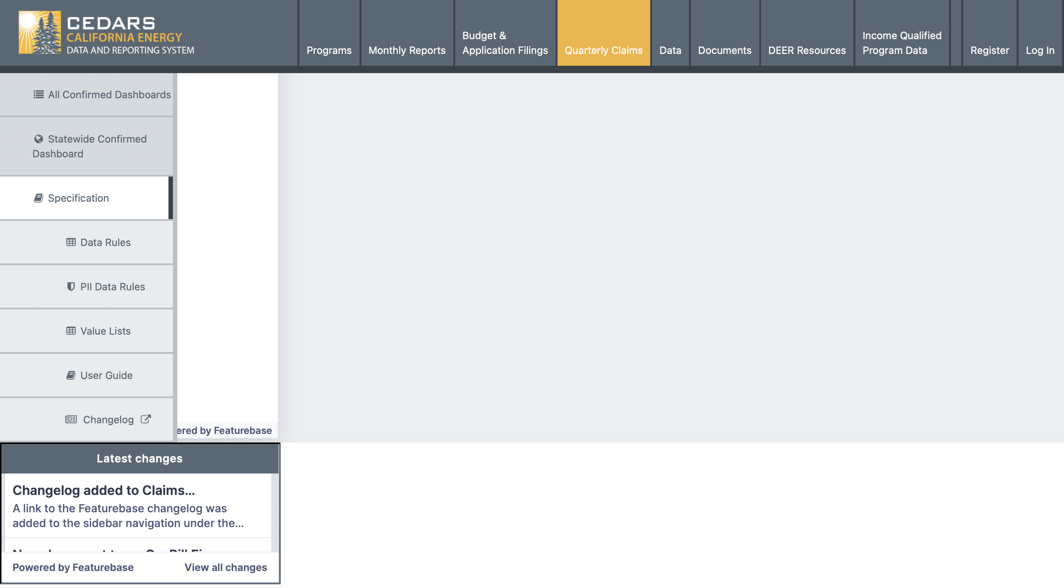This screenshot has width=1064, height=588.
Task: Click the table icon next to Value Lists
Action: point(71,331)
